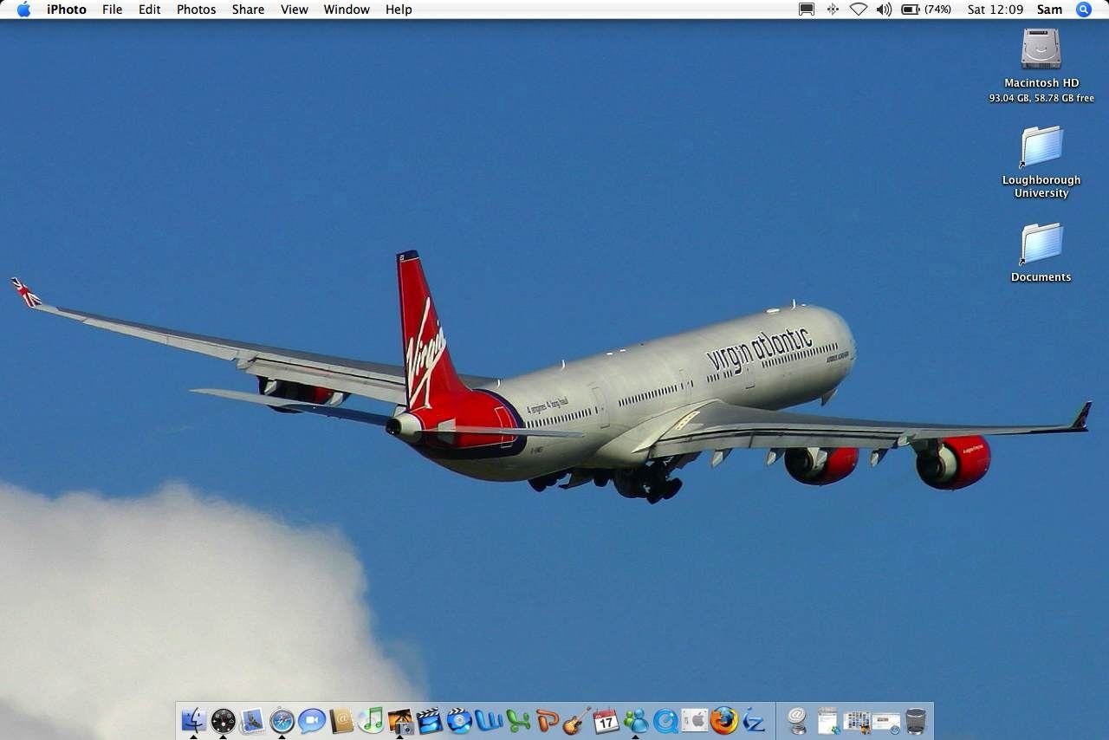
Task: Click the display status icon in menu bar
Action: click(807, 10)
